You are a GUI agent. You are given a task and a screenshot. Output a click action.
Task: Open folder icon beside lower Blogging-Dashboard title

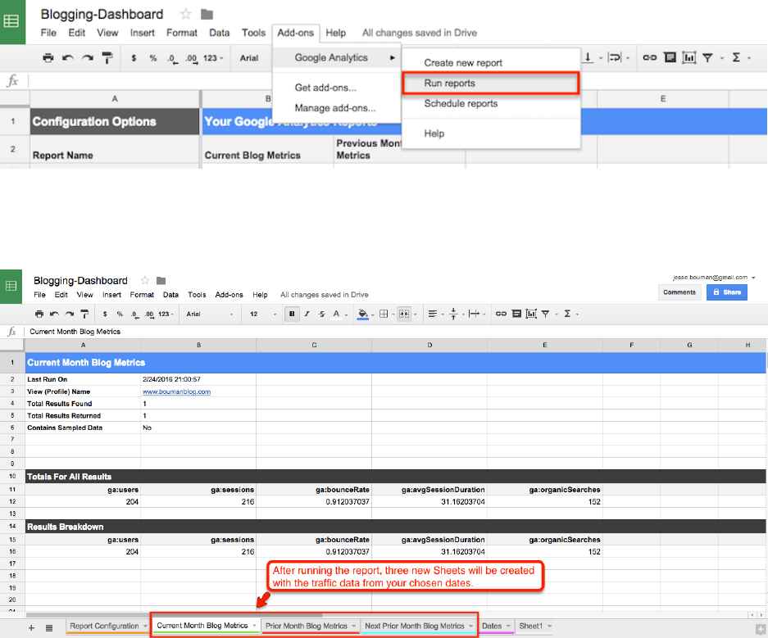pos(161,280)
